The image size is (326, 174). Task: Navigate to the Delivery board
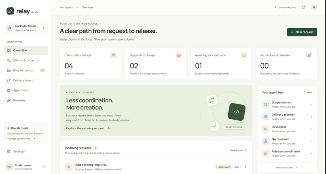coord(26,81)
